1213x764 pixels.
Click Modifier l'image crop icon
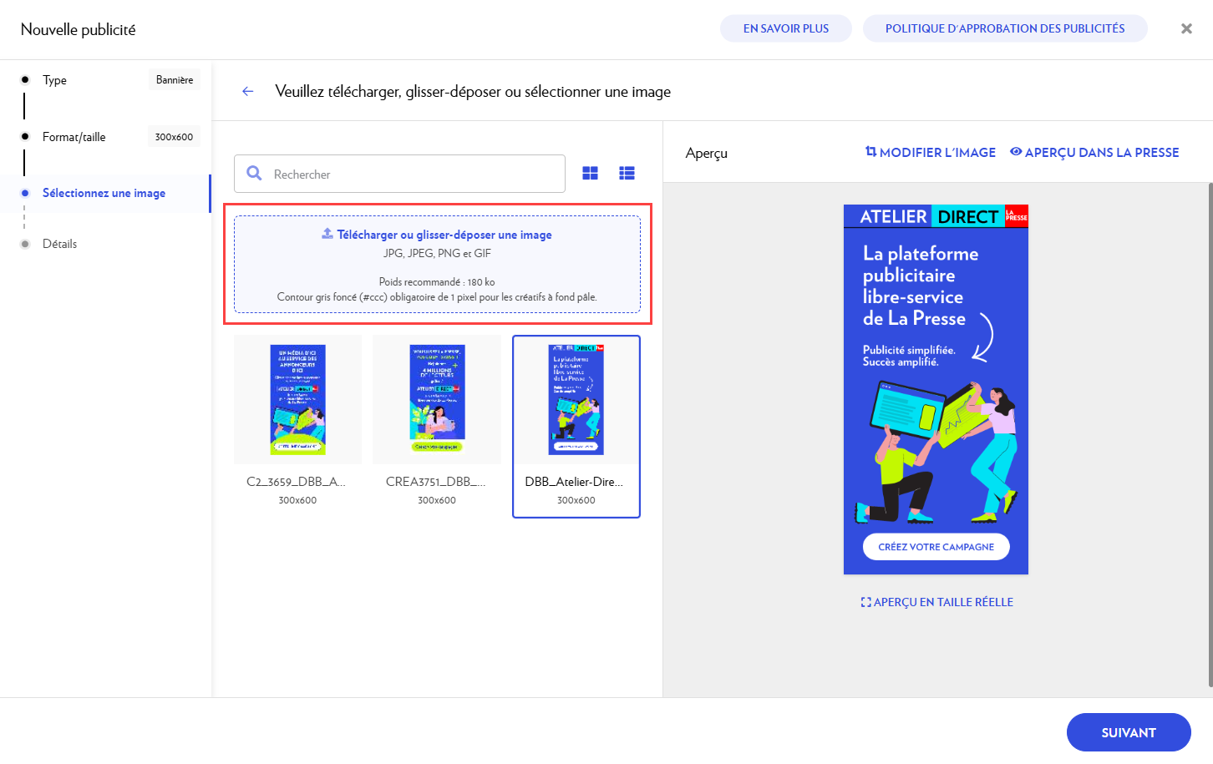point(870,152)
